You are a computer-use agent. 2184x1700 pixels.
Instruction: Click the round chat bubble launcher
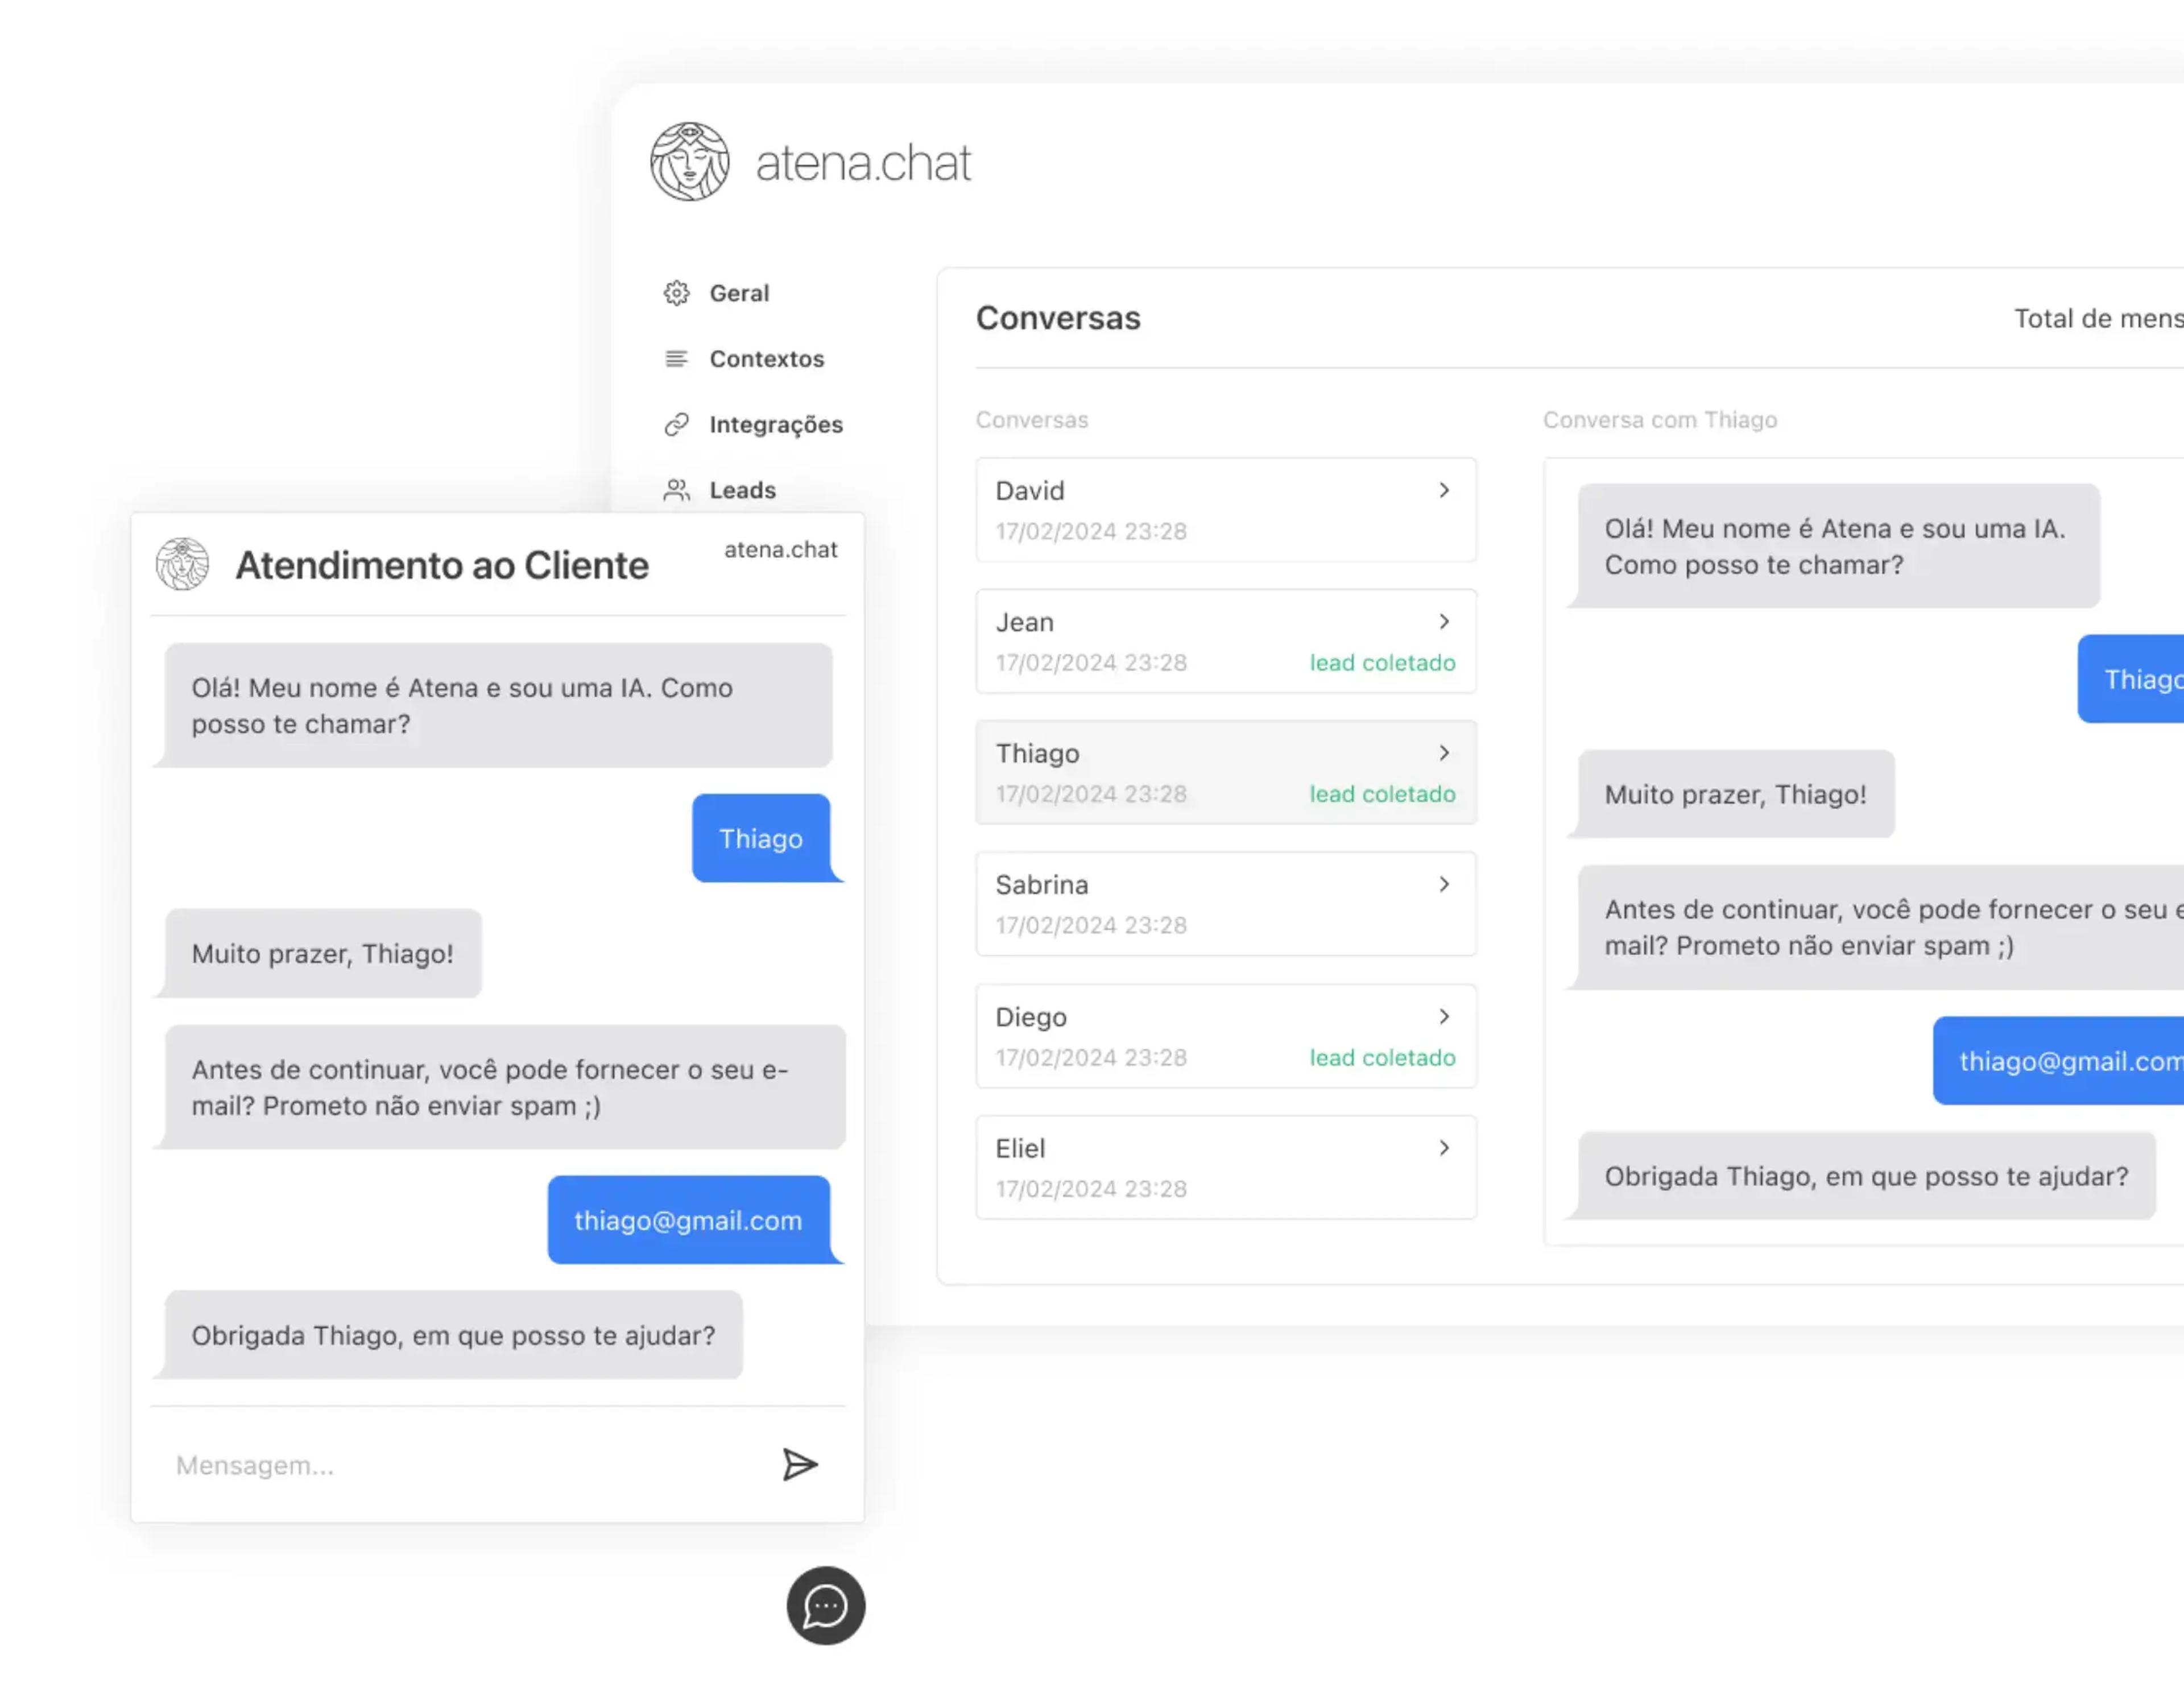pos(826,1606)
